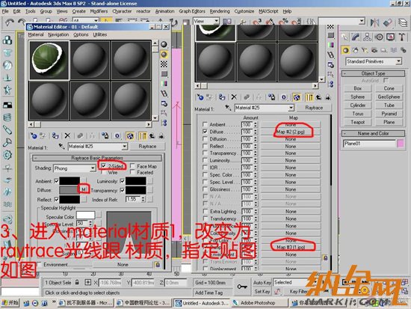Open the Layer Manager stacked-sheets icon
Image resolution: width=411 pixels, height=309 pixels.
[403, 23]
